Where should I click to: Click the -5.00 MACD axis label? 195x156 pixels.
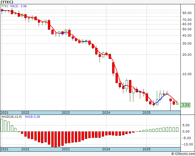point(187,138)
